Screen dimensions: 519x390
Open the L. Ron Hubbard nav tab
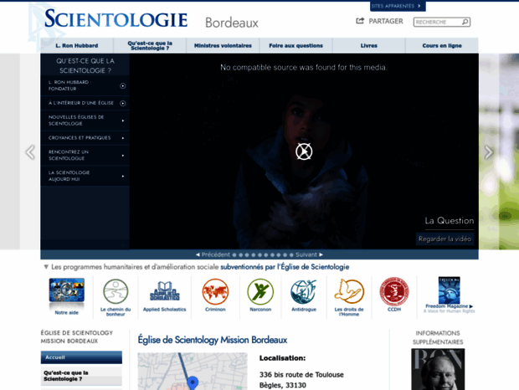coord(77,46)
